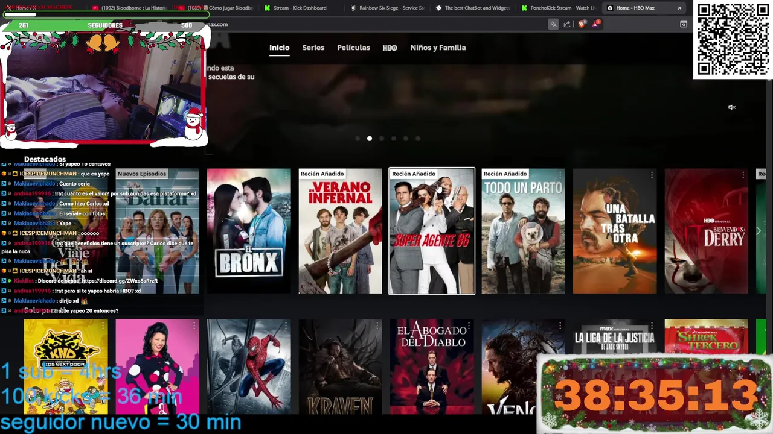Select the sixth hero carousel dot
Image resolution: width=773 pixels, height=434 pixels.
418,139
